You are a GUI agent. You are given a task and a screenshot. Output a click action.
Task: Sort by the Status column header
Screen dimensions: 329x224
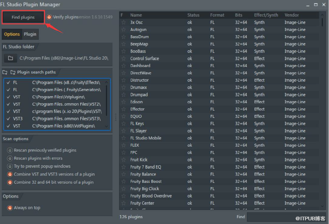tap(193, 15)
